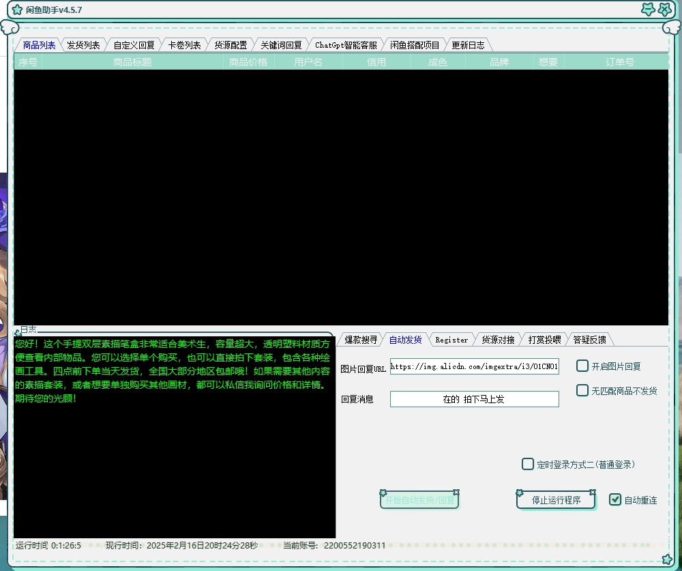Open the 货源配置 tab

point(231,45)
